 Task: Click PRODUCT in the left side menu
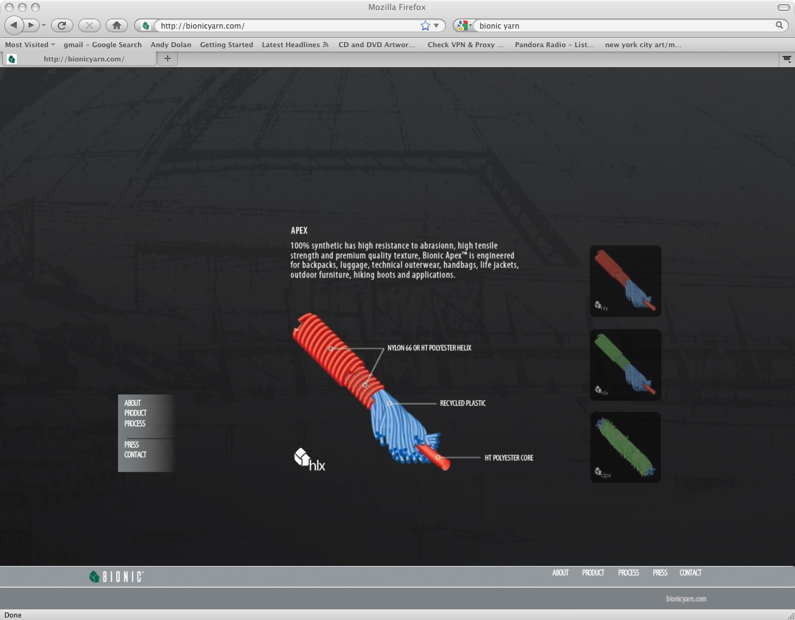click(135, 413)
